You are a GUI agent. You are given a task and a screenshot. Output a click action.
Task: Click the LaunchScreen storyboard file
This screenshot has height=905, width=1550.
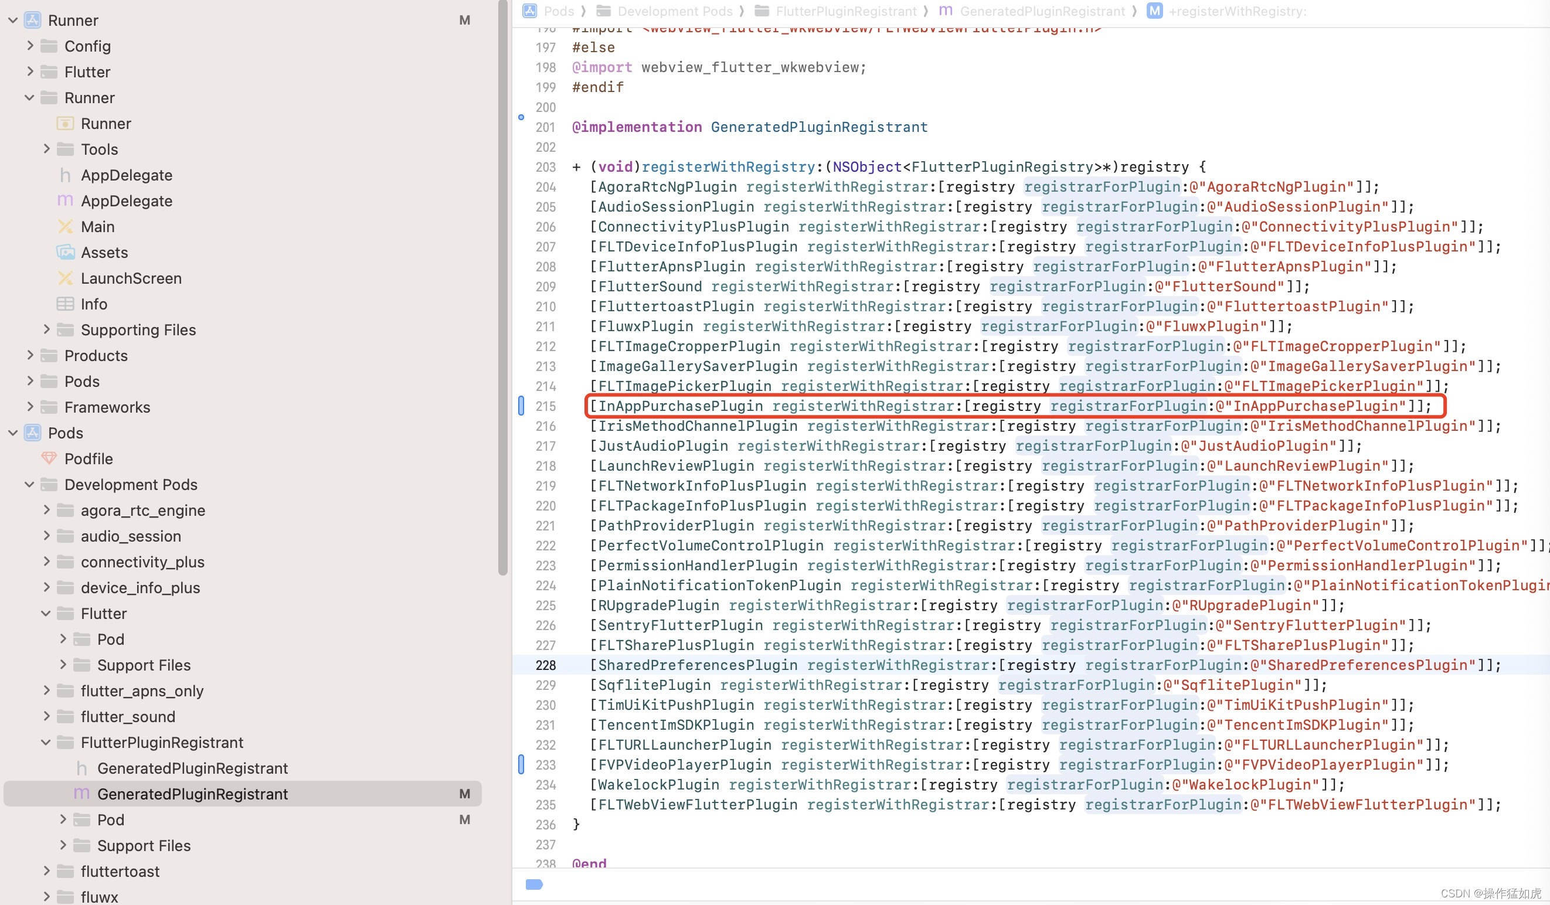click(130, 278)
